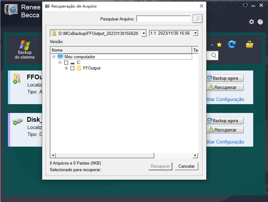This screenshot has width=268, height=202.
Task: Click Recuperar for the FFOutput task
Action: point(225,87)
